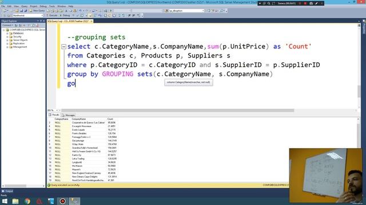
Task: Open the Output panel tab
Action: 7,191
